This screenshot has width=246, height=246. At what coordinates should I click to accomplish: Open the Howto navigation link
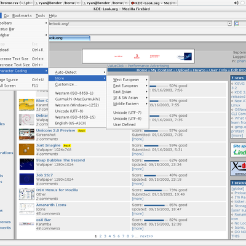[199, 70]
